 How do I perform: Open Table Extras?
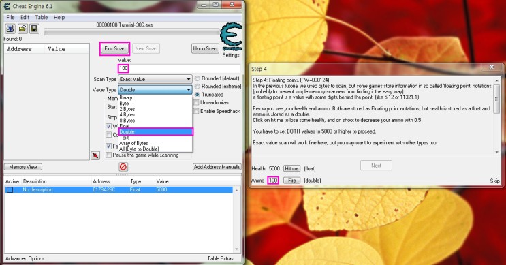(x=220, y=258)
